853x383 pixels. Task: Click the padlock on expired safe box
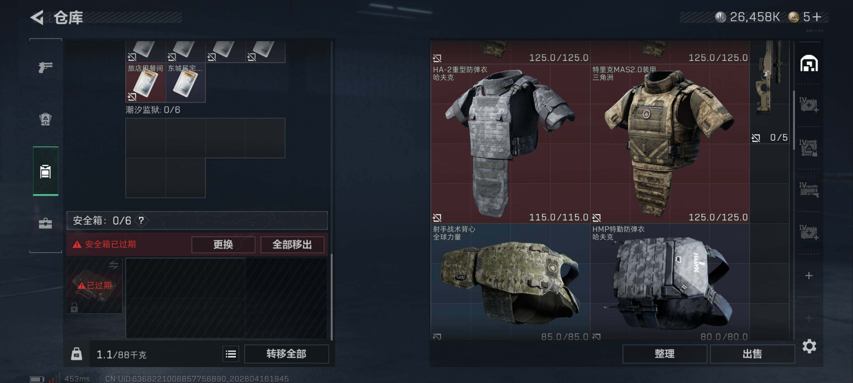74,307
